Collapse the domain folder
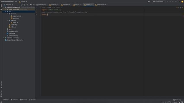Screen dimensions: 184x103 click(7, 14)
